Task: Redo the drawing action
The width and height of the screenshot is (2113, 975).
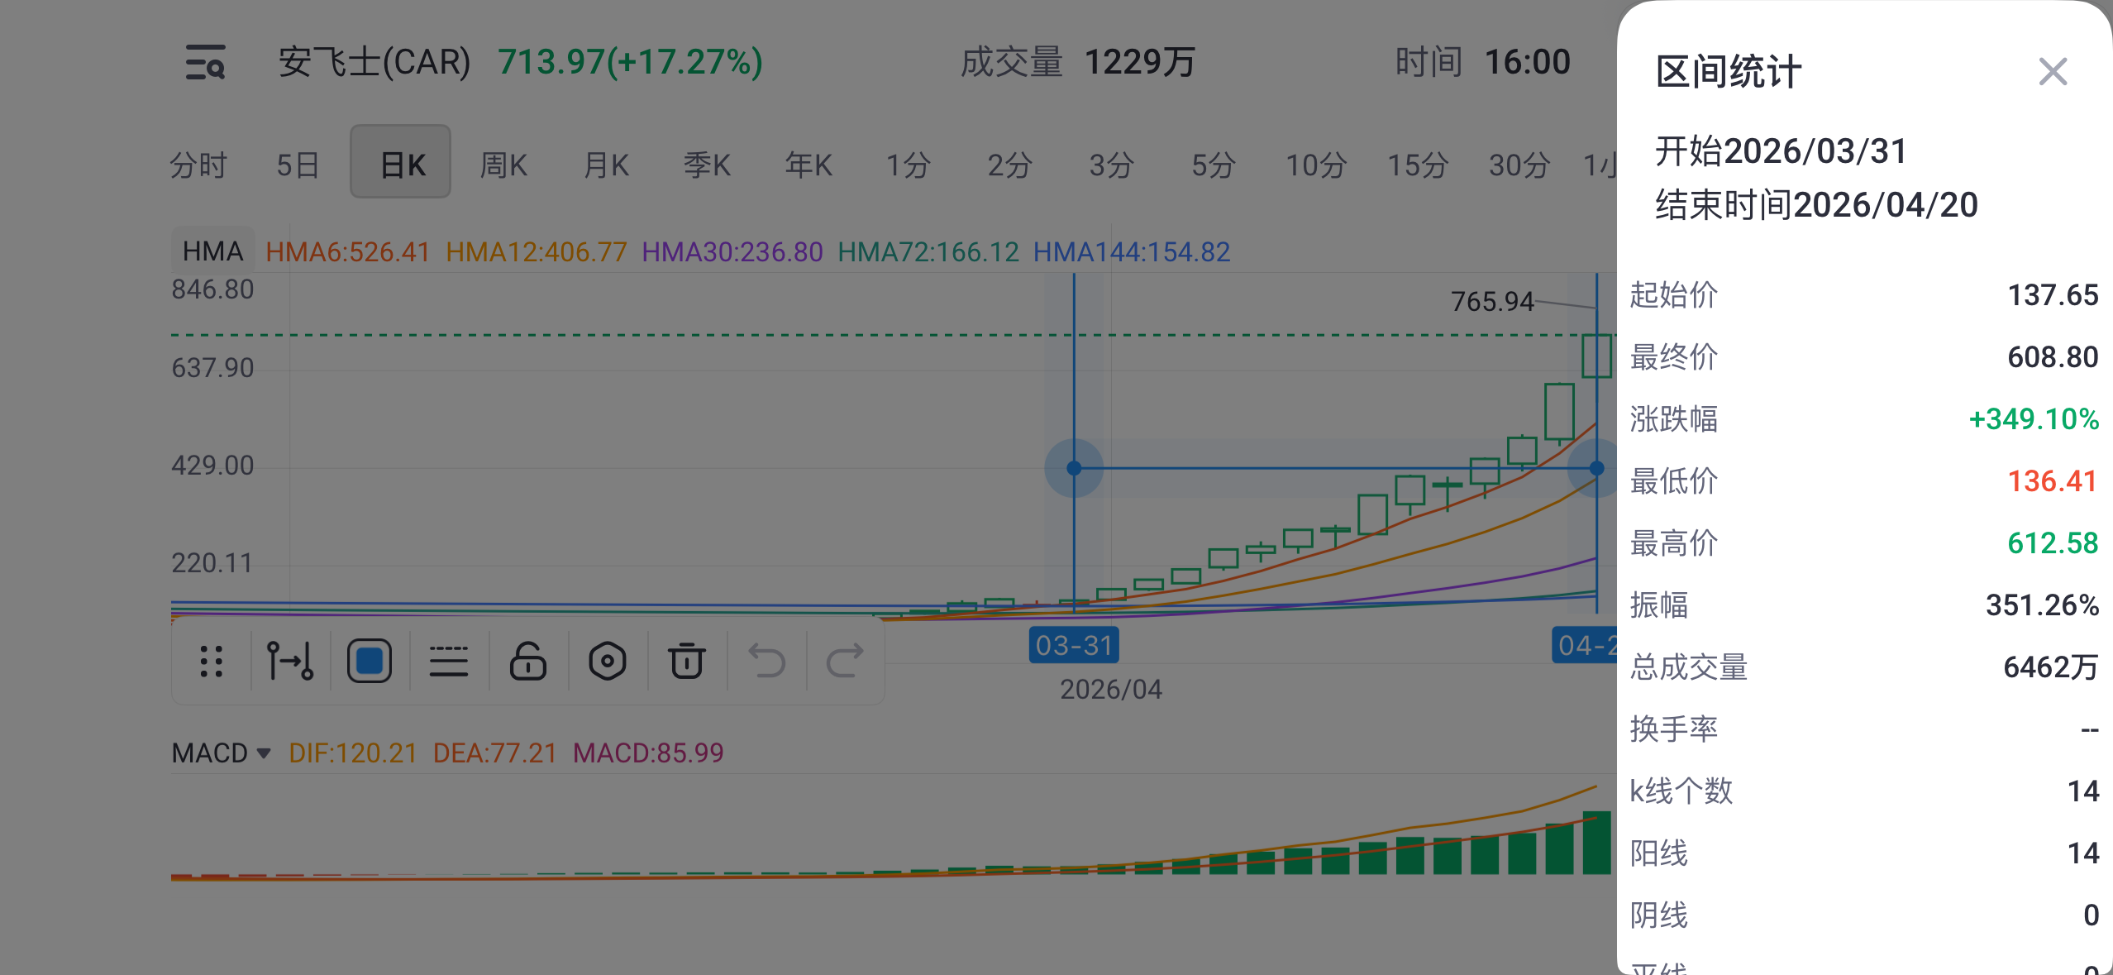Action: pos(845,662)
